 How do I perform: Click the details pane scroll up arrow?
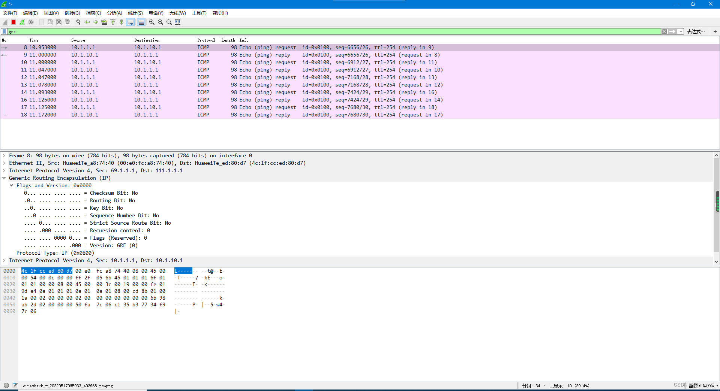[716, 155]
